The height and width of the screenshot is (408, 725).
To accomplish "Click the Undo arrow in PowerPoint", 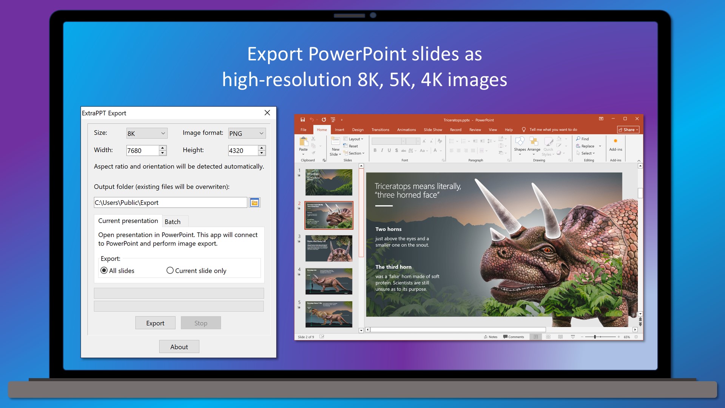I will 312,120.
